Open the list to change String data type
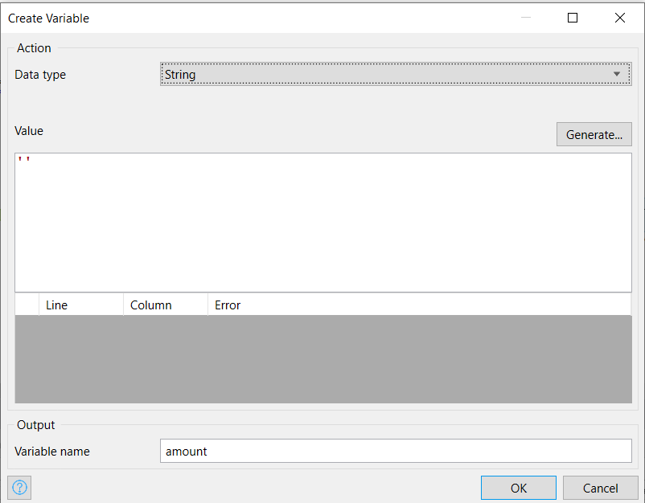 click(x=618, y=73)
